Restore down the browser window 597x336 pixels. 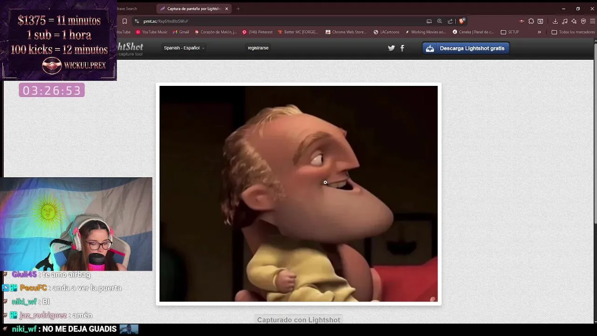578,8
